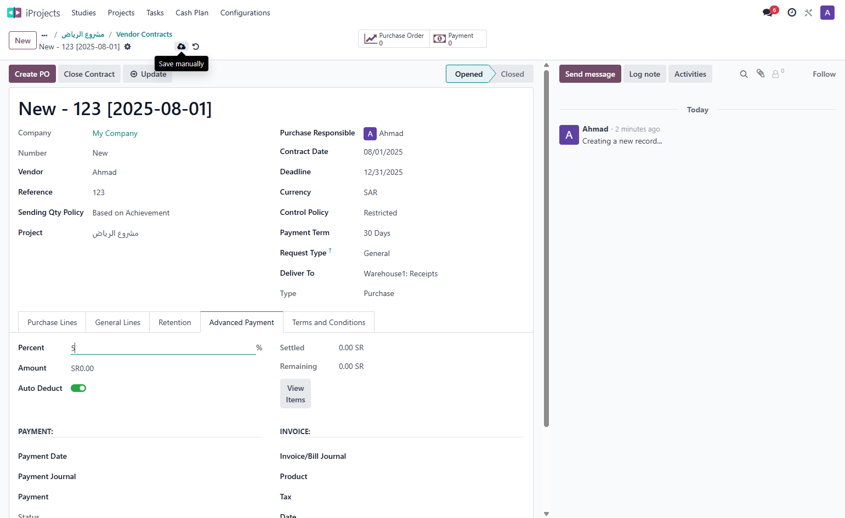Click the 'Creating a new record...' message
The width and height of the screenshot is (845, 518).
click(622, 141)
